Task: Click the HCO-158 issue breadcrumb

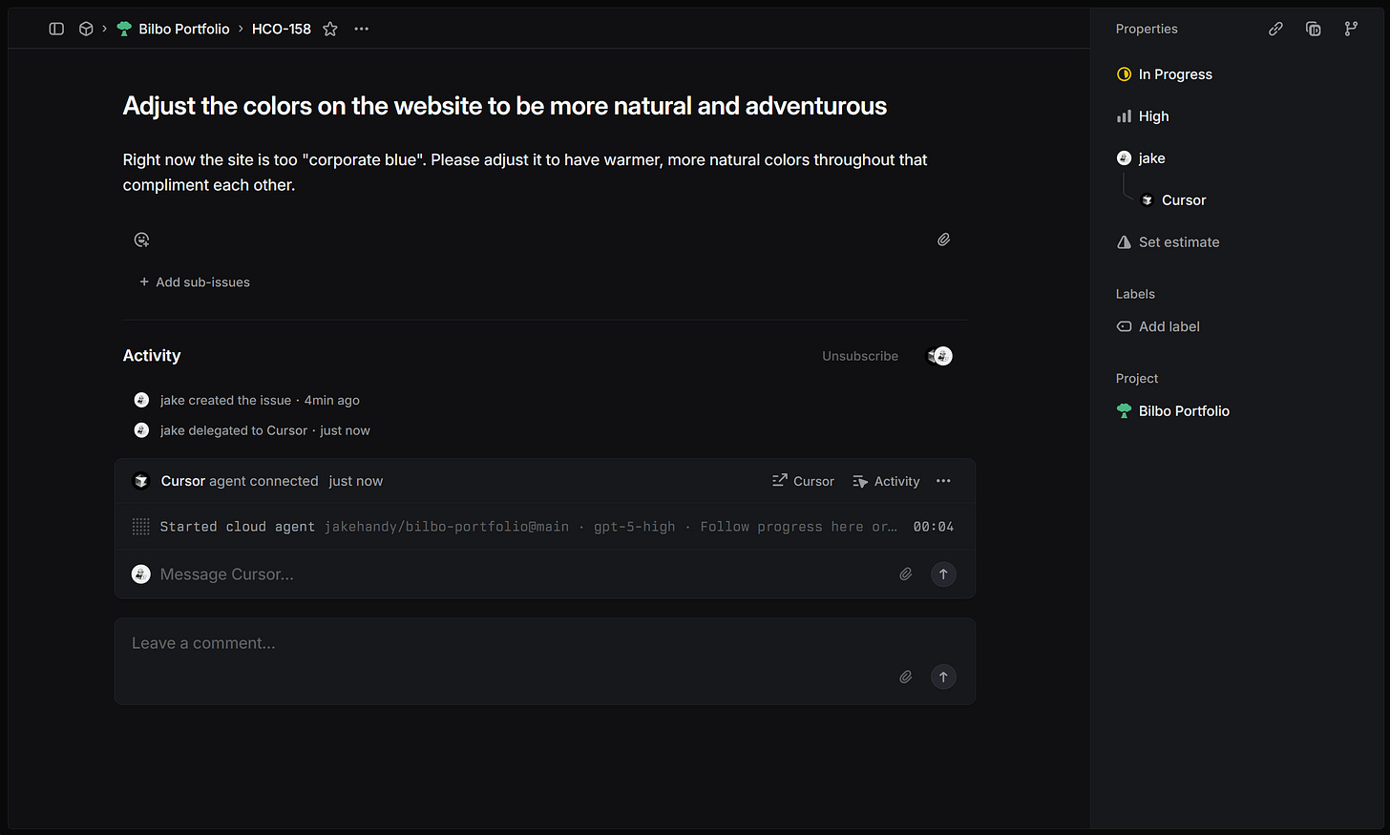Action: 282,29
